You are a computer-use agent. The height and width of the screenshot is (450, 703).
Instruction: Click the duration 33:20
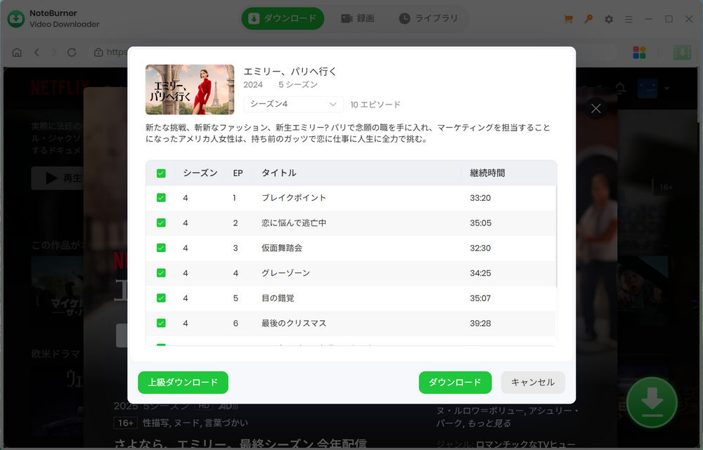(480, 198)
